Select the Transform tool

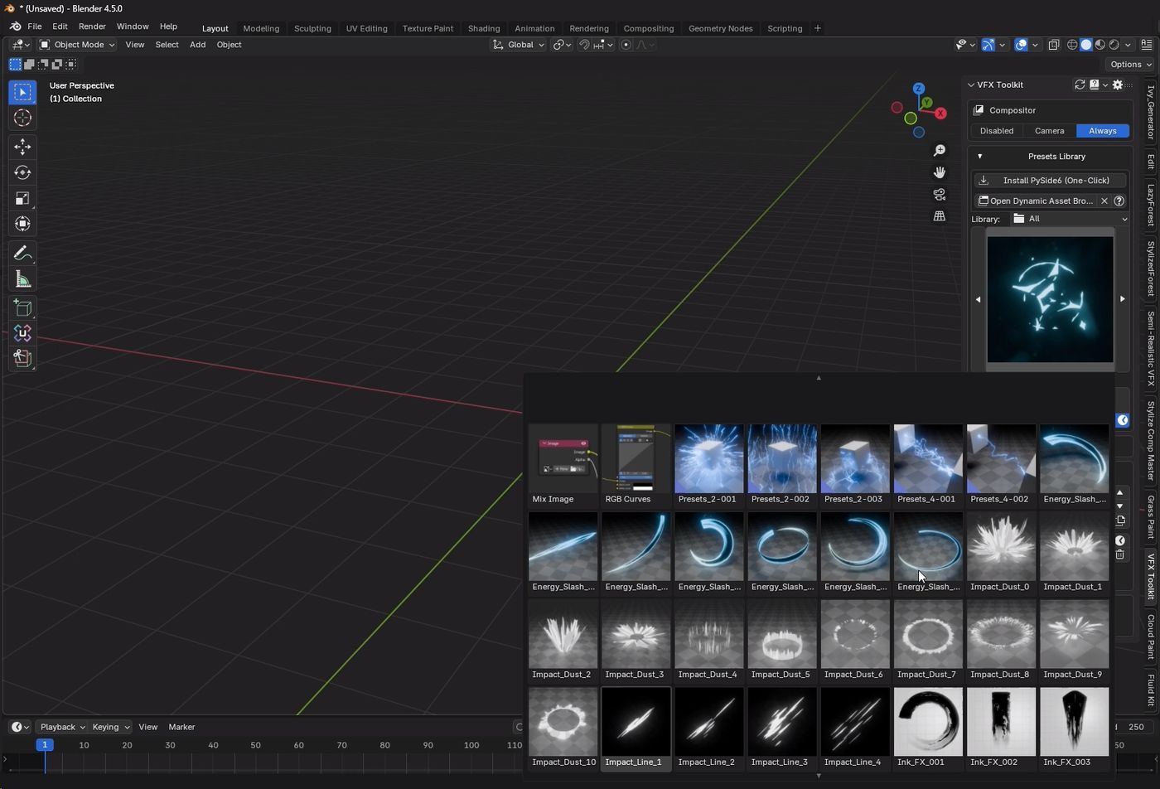click(x=22, y=224)
